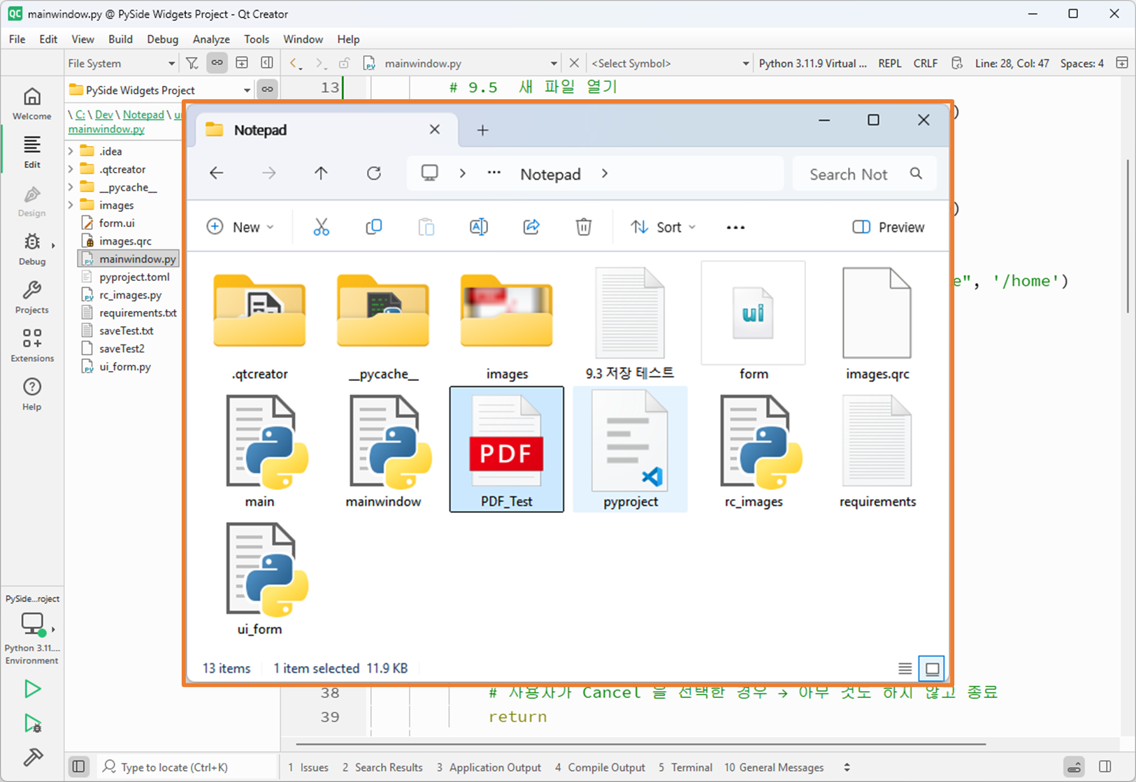This screenshot has height=782, width=1136.
Task: Open the New dropdown in Explorer
Action: point(240,227)
